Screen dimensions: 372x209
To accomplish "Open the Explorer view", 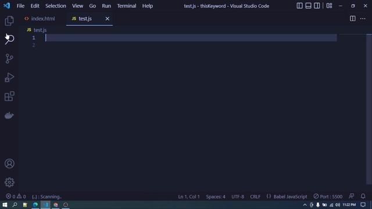I will coord(9,21).
